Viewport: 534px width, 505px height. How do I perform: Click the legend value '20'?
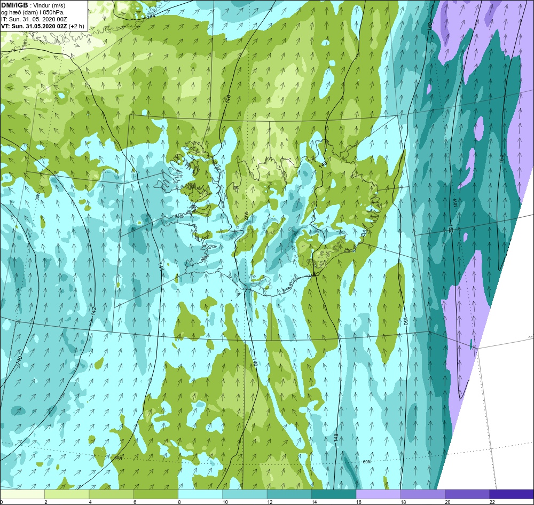pos(447,502)
